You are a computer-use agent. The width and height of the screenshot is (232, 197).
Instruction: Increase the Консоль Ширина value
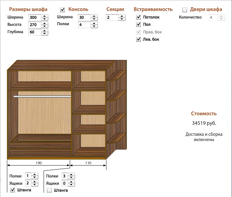click(x=94, y=16)
